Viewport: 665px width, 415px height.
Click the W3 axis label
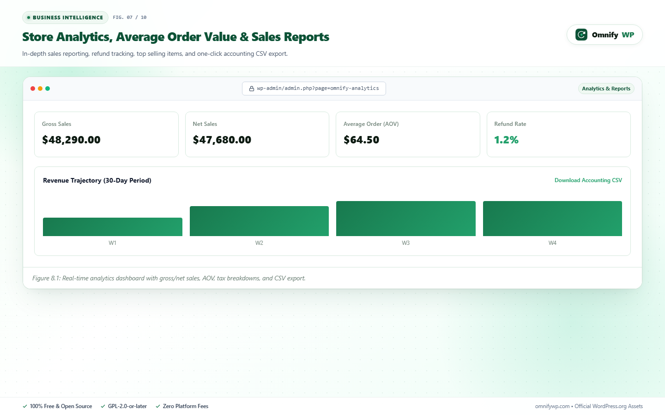coord(406,243)
